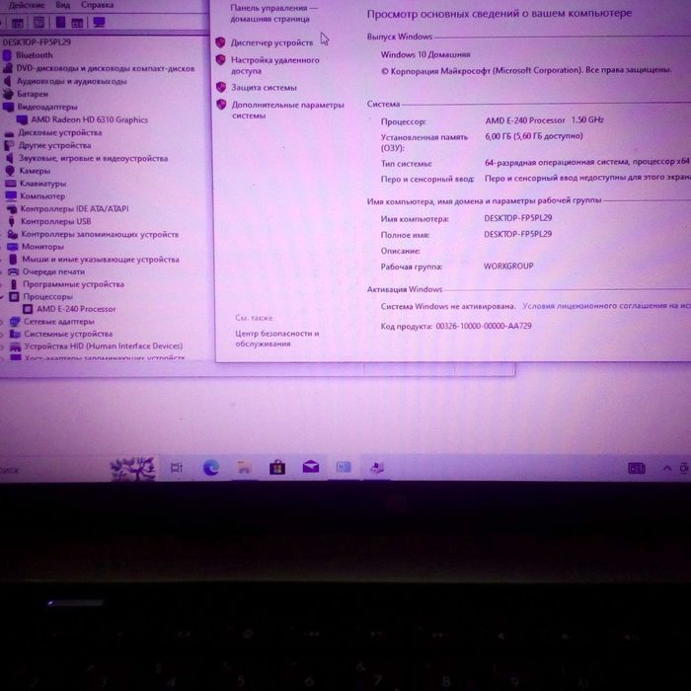The width and height of the screenshot is (691, 691).
Task: Show hidden tray icons chevron
Action: [x=666, y=469]
